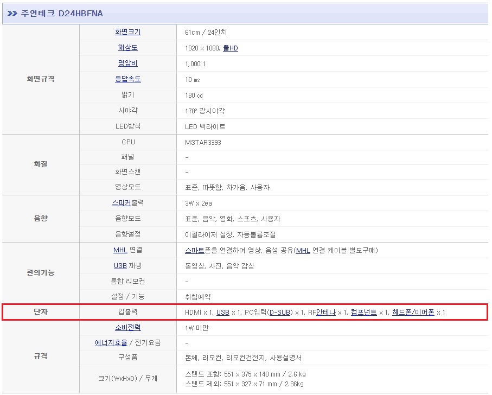
Task: Click the speaker output value 3W x 2ea
Action: pos(199,203)
